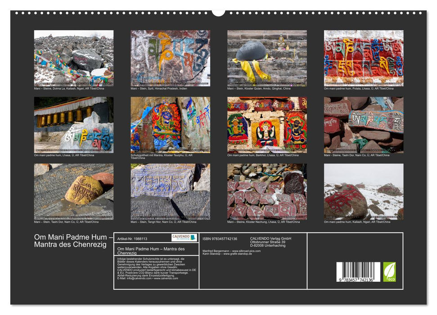Click the calendar hanger notch at top

click(218, 13)
